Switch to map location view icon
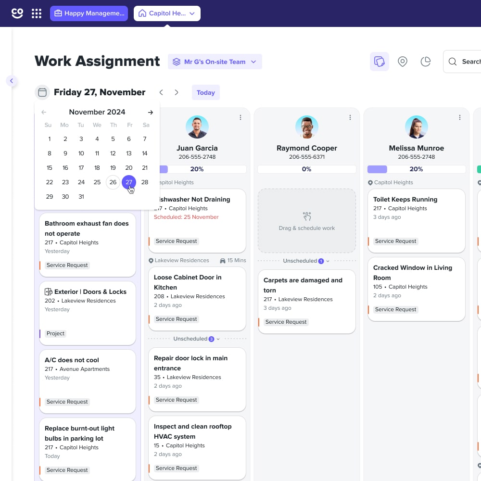Screen dimensions: 481x481 [403, 62]
